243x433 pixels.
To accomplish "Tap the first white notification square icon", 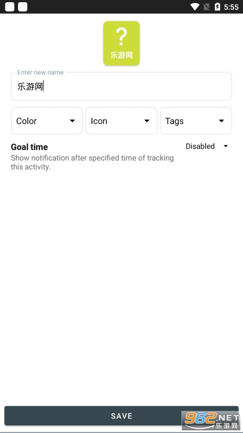I will 10,7.
